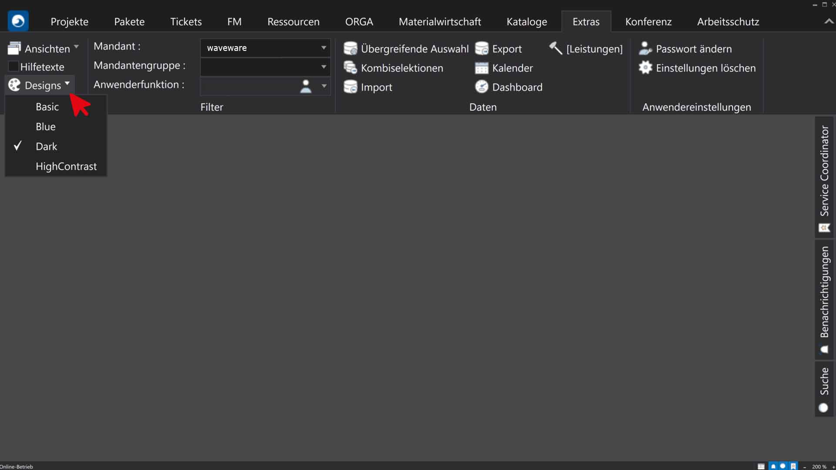
Task: Click the waveware application logo button
Action: pyautogui.click(x=18, y=21)
